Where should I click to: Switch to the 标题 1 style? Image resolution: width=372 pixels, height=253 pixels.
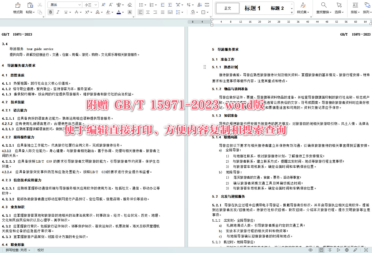tap(252, 8)
